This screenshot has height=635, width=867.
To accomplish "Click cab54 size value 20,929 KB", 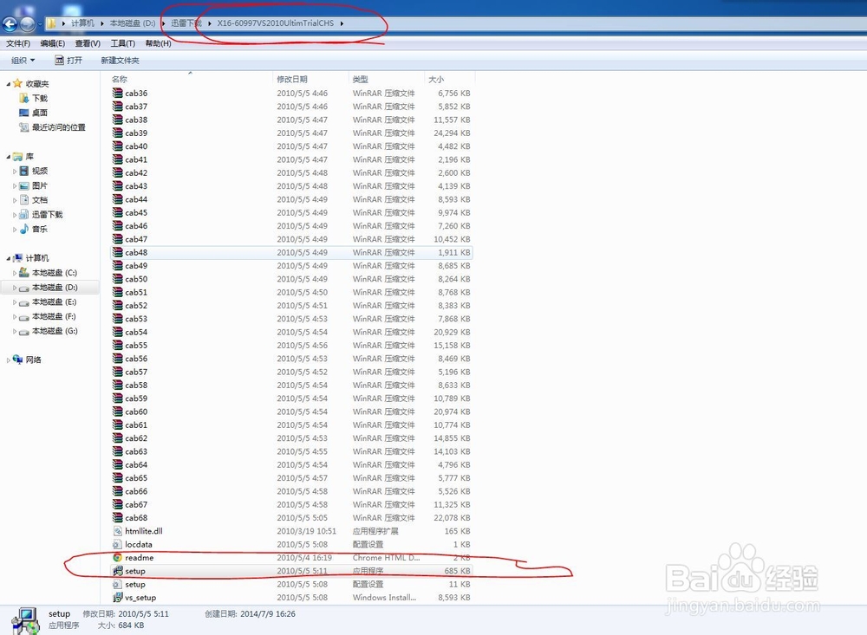I will pos(452,332).
